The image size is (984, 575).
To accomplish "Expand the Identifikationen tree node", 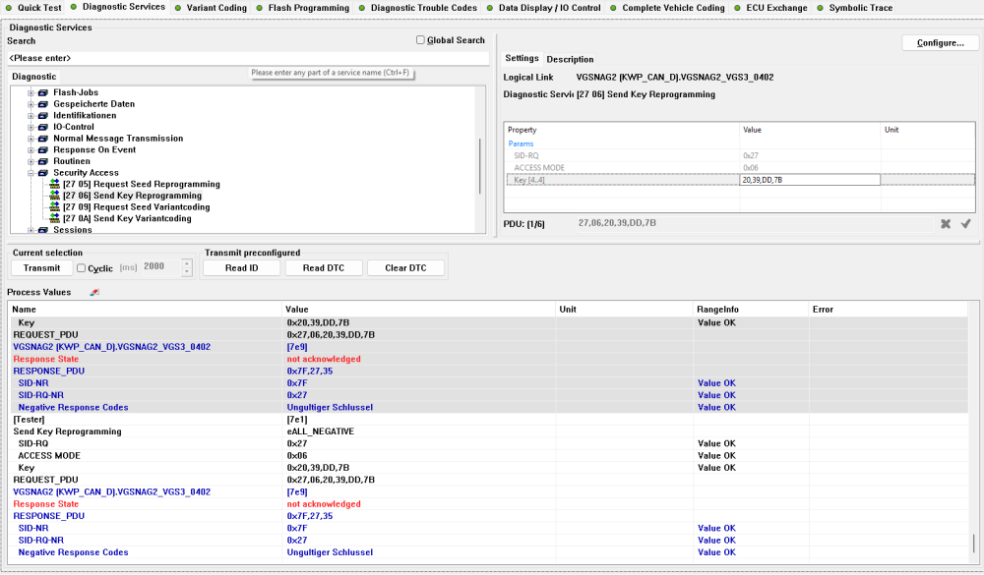I will 31,115.
